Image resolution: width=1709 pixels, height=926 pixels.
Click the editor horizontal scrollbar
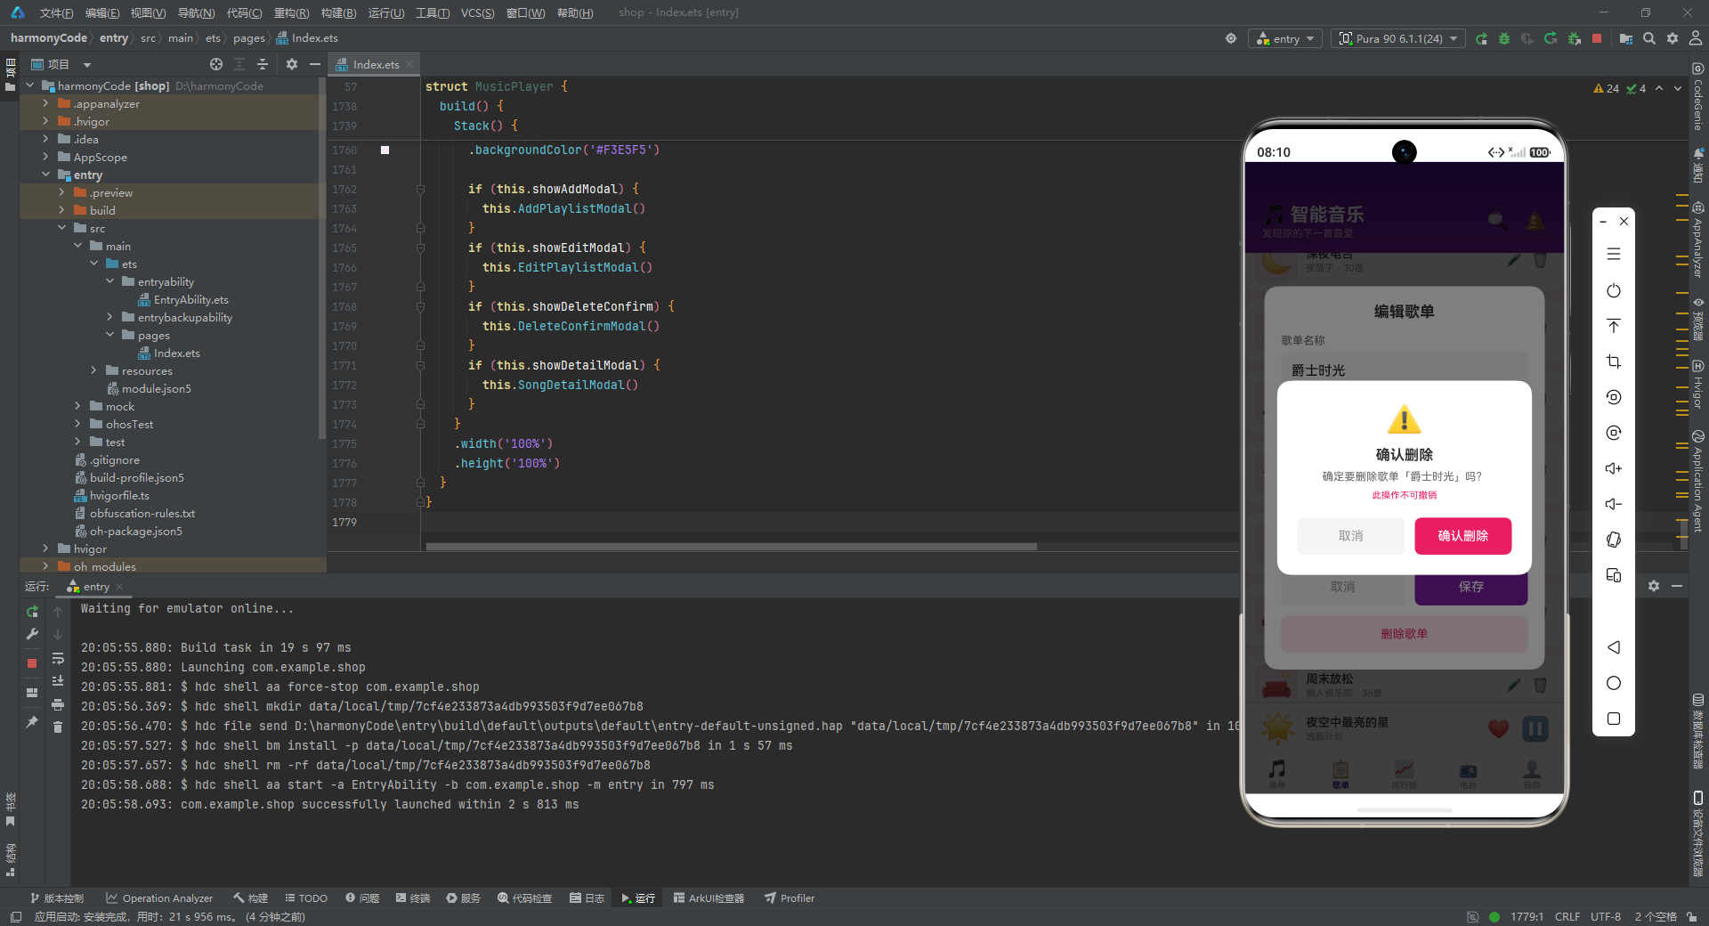(x=731, y=547)
